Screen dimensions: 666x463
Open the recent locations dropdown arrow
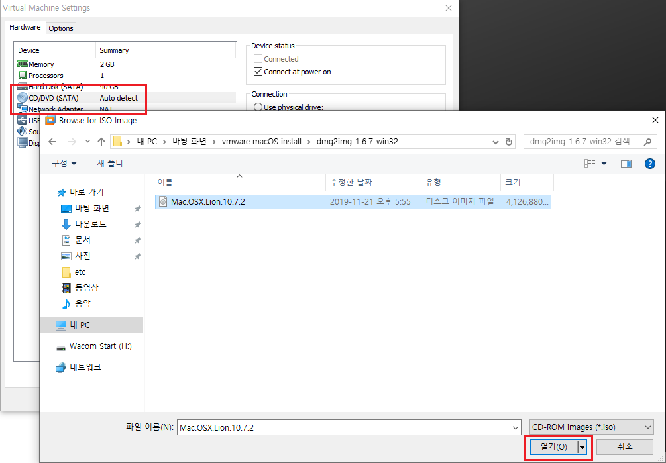pyautogui.click(x=87, y=142)
